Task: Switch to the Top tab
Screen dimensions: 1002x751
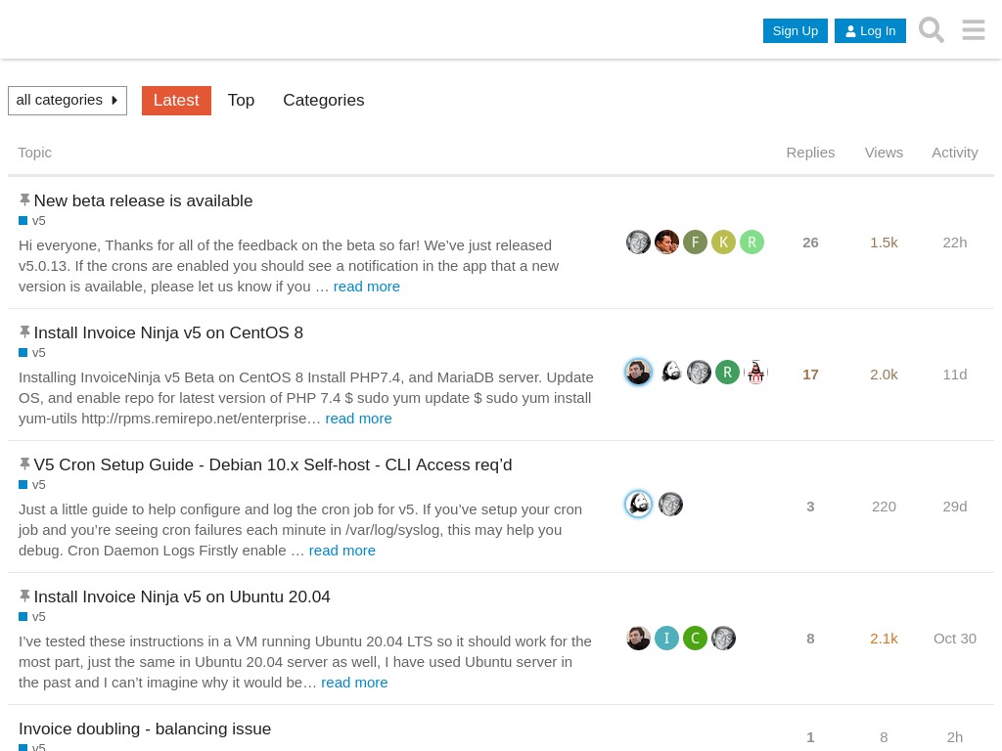Action: [241, 101]
